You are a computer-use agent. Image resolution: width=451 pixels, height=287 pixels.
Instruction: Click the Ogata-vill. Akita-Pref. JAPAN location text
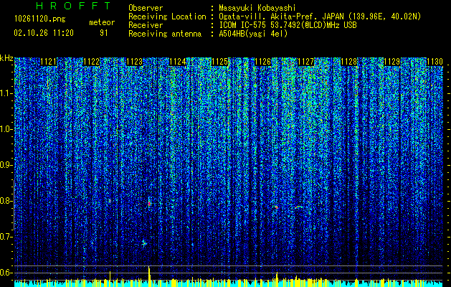320,17
